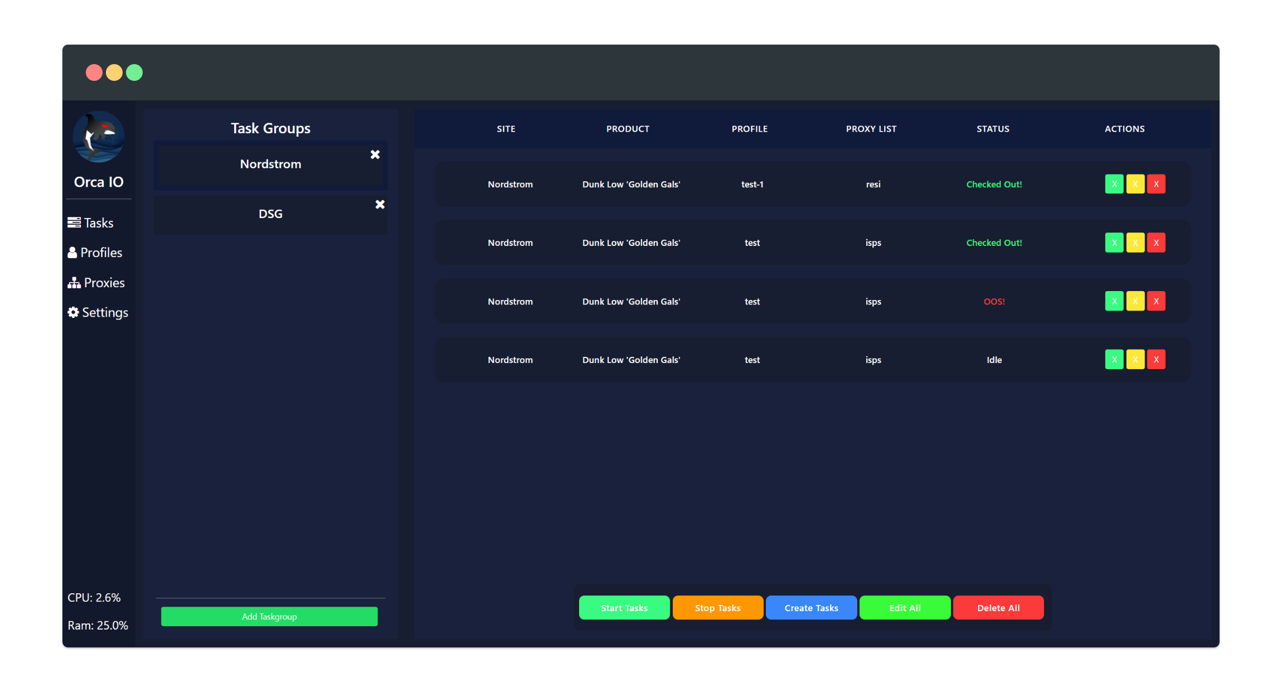Click the Edit All button
Image resolution: width=1282 pixels, height=692 pixels.
click(x=905, y=608)
